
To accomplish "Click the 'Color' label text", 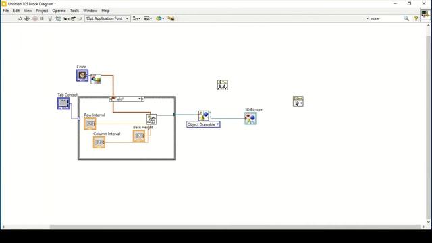I will click(81, 67).
